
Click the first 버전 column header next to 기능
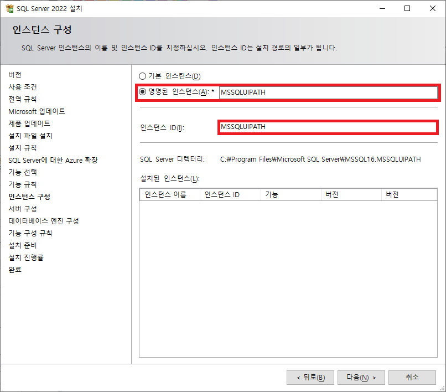(351, 195)
